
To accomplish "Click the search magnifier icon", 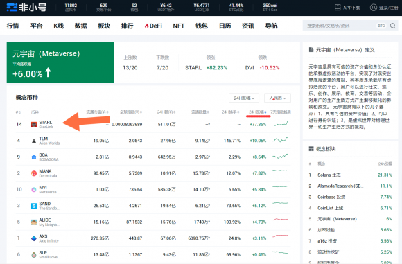I will pos(392,26).
